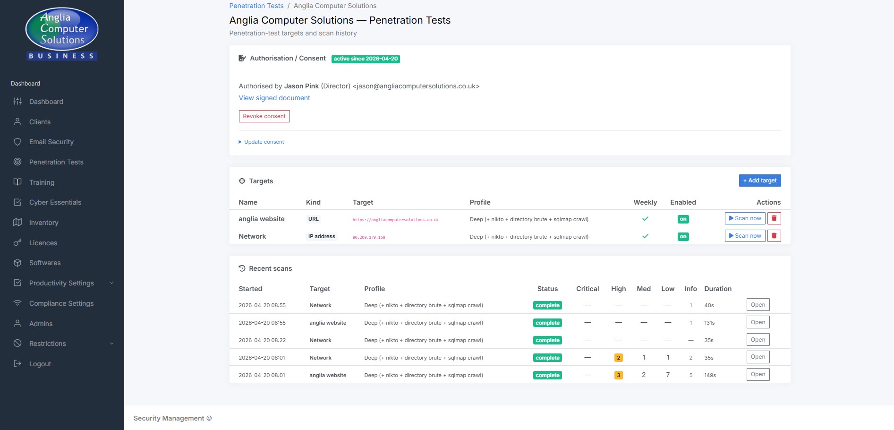894x430 pixels.
Task: Navigate to Cyber Essentials section
Action: click(55, 202)
